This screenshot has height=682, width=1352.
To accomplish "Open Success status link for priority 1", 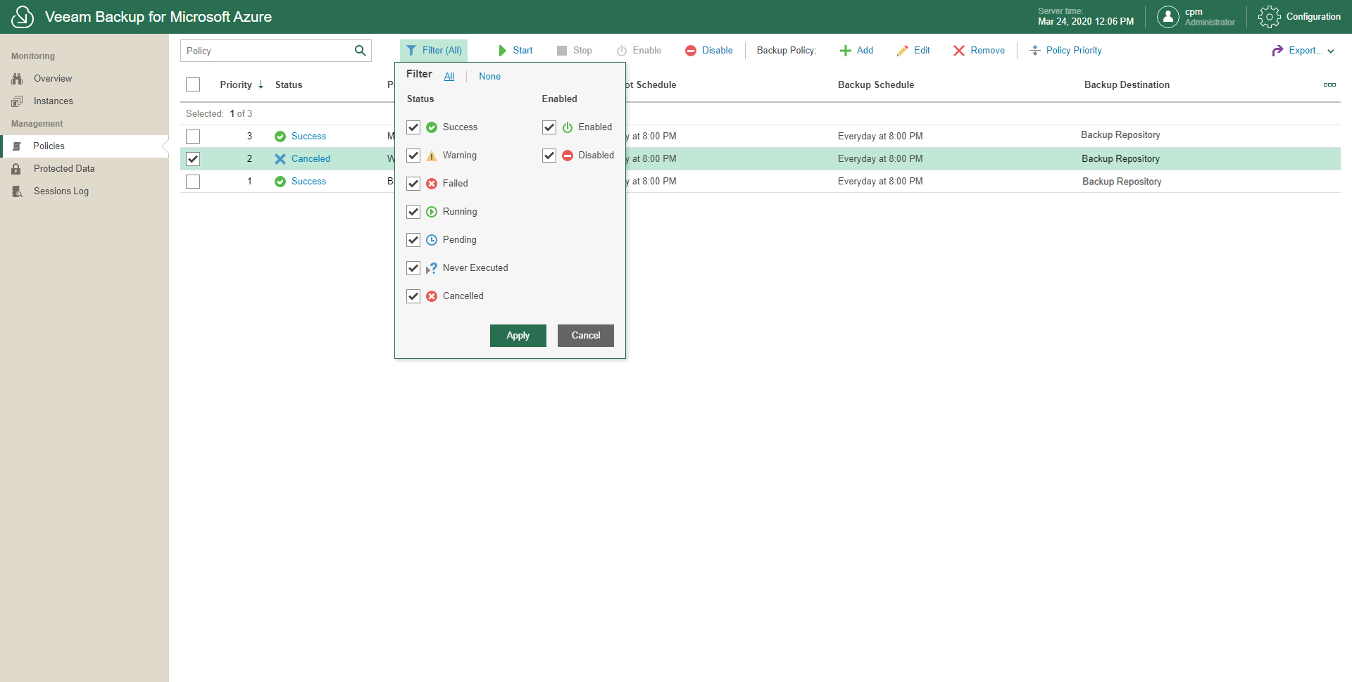I will pyautogui.click(x=308, y=182).
